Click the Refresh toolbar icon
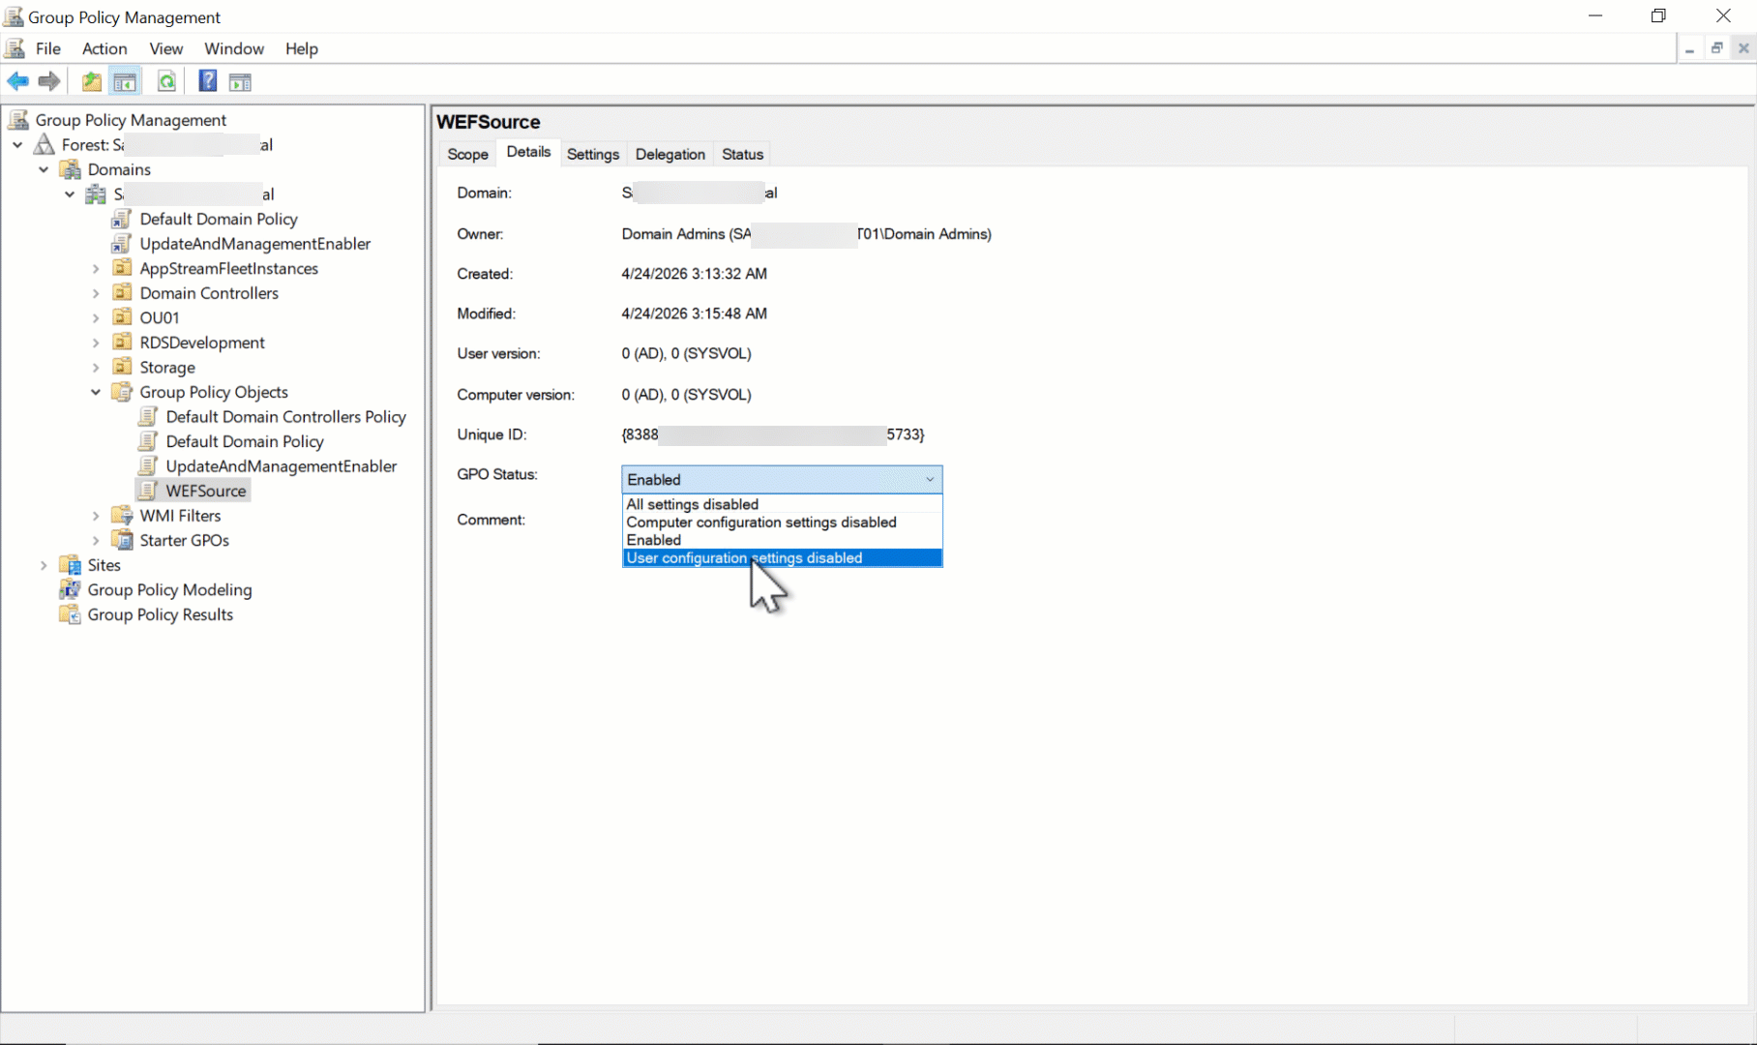This screenshot has width=1757, height=1045. (166, 81)
